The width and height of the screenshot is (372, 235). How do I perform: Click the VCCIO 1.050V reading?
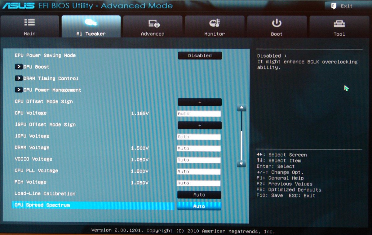pos(140,160)
